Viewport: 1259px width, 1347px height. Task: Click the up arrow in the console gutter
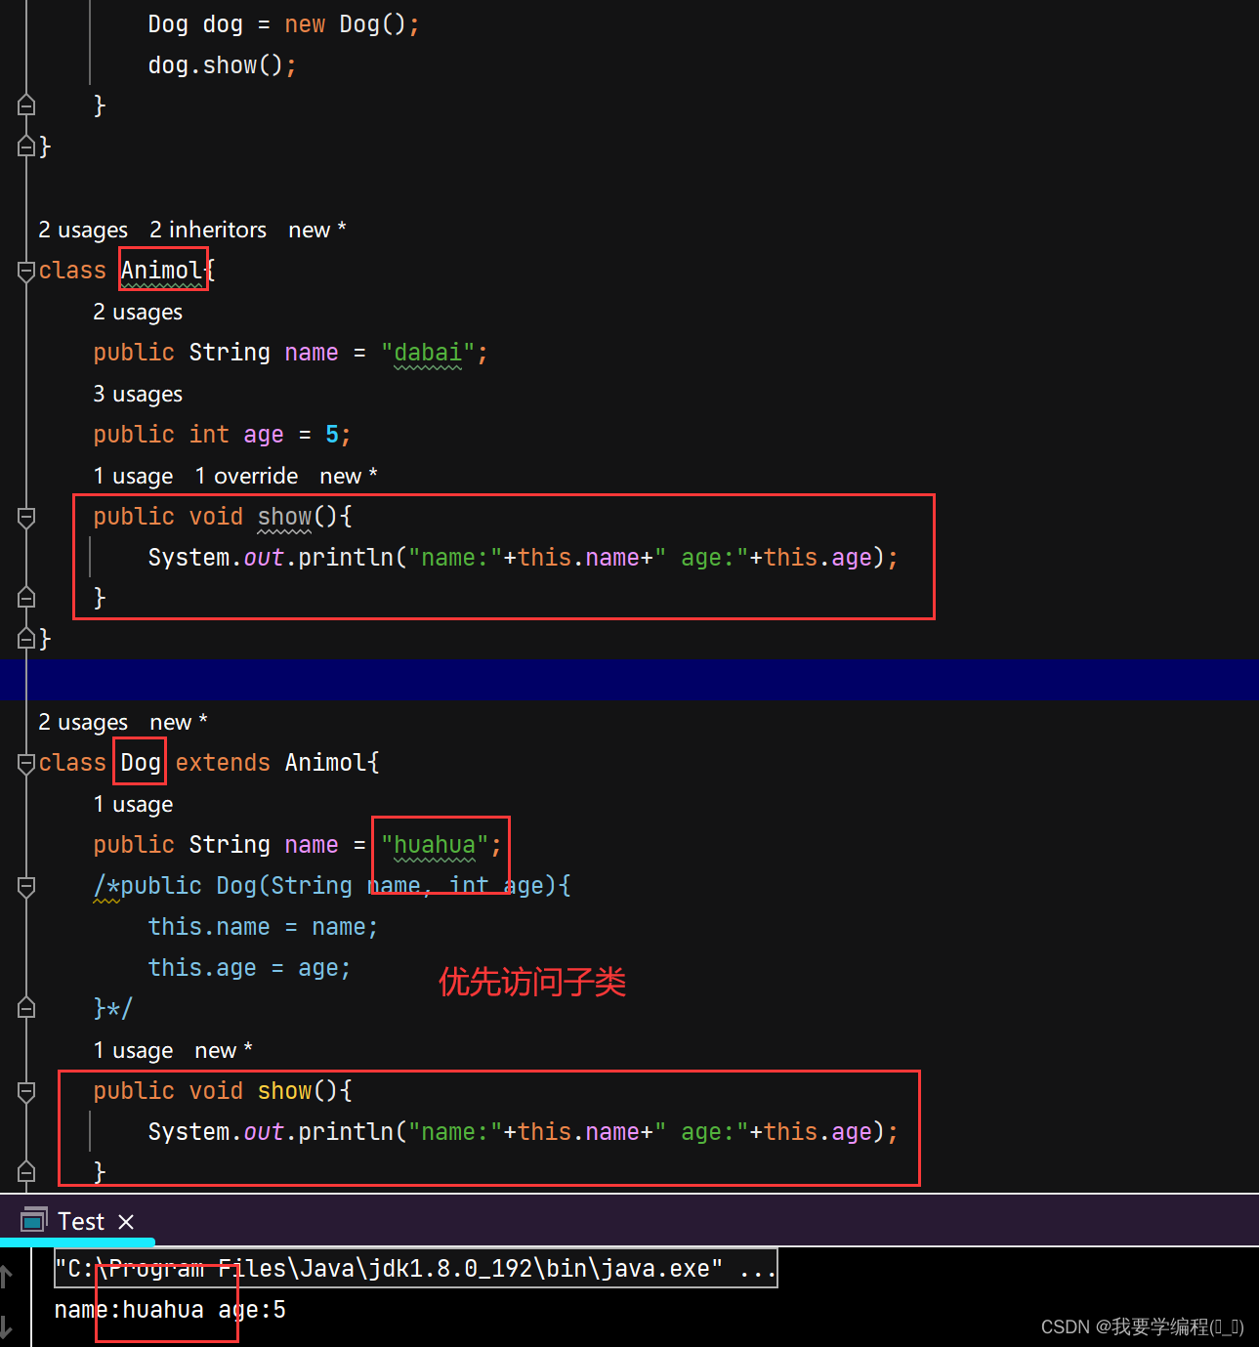6,1276
